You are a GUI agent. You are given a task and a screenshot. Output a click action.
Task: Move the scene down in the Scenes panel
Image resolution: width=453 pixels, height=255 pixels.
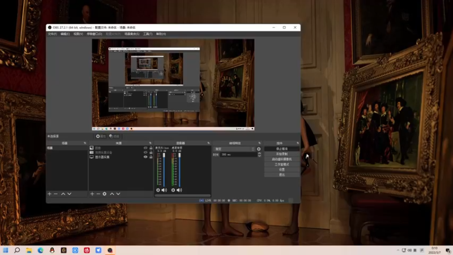(x=69, y=194)
